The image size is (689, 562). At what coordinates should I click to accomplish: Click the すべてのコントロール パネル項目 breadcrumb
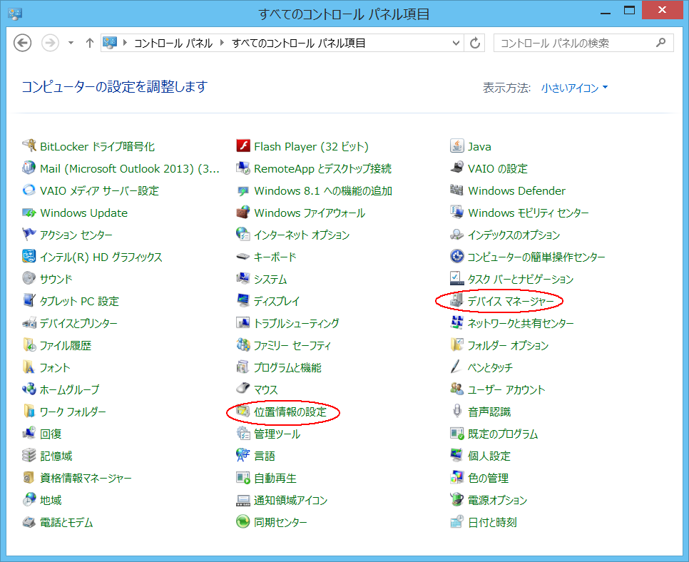299,43
